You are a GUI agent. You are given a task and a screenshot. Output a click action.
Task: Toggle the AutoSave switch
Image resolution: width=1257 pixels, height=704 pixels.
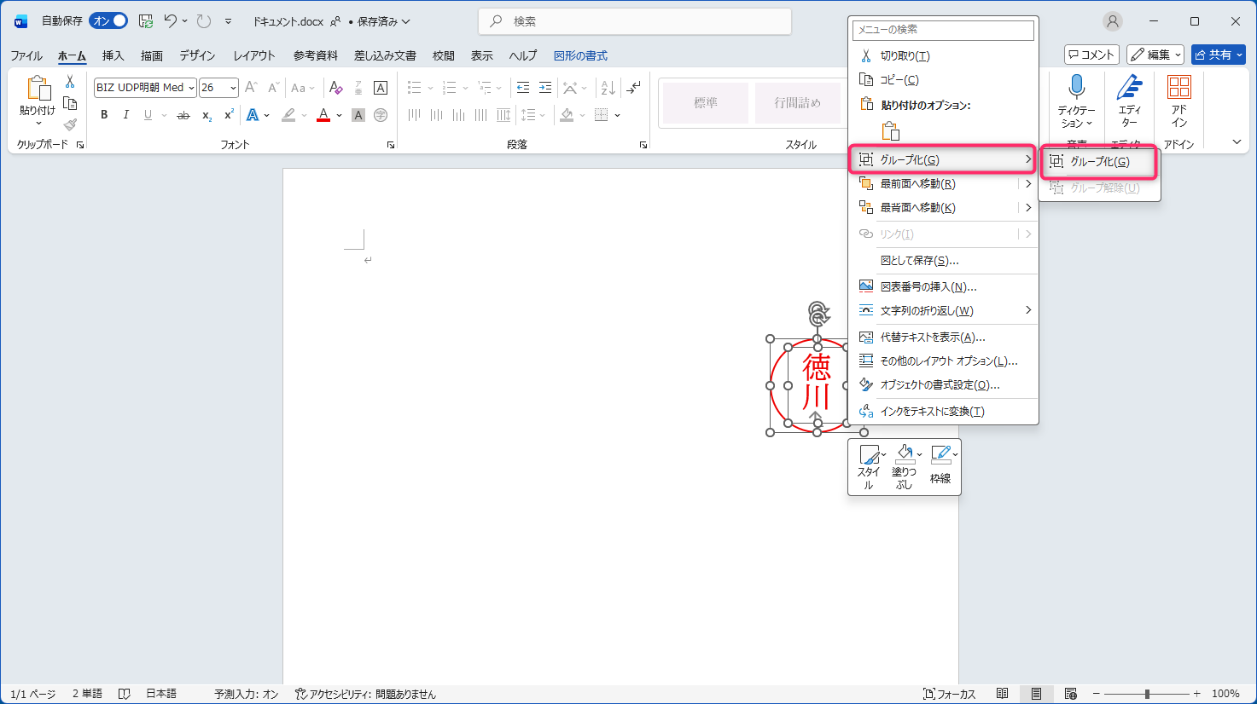point(108,21)
